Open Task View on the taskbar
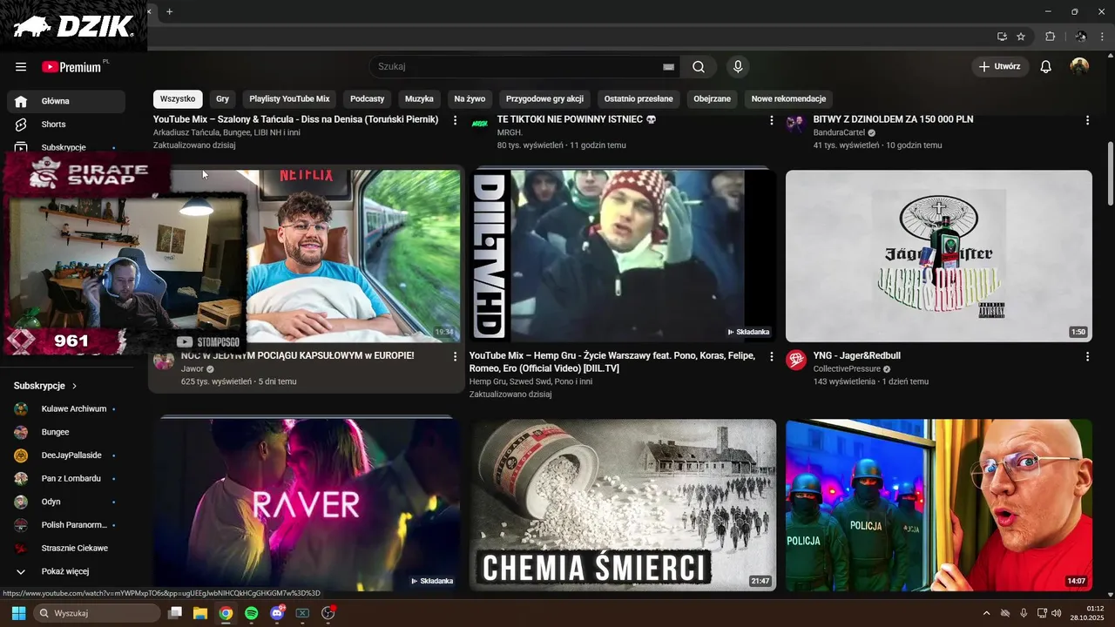Screen dimensions: 1115x627 [x=174, y=613]
